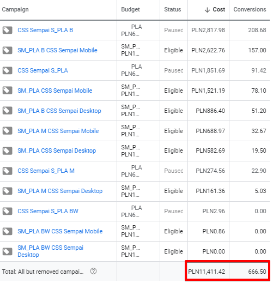273x283 pixels.
Task: Click tag icon beside SM_PLA B CSS Sempai Desktop
Action: pos(8,111)
